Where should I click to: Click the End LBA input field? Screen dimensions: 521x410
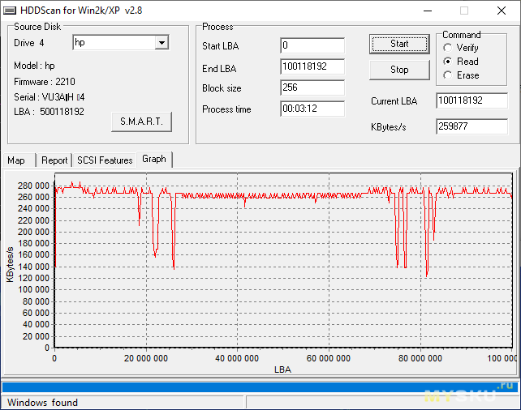point(312,67)
